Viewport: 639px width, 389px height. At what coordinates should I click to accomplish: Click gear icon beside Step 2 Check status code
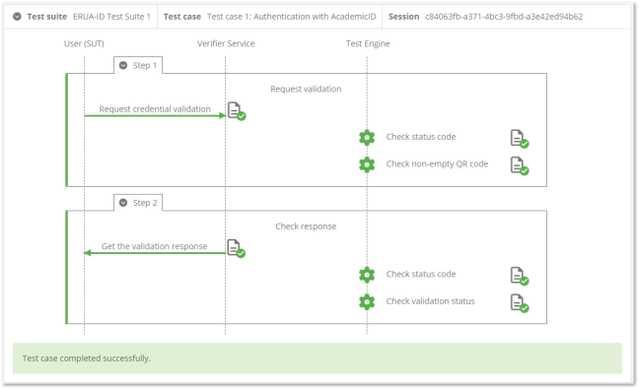[367, 275]
